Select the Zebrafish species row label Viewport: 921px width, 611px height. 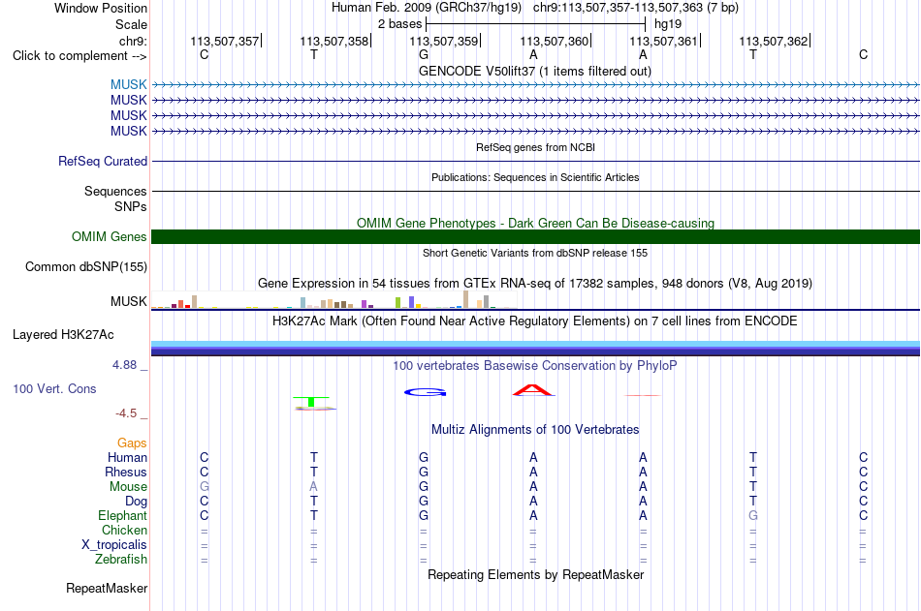pyautogui.click(x=121, y=560)
